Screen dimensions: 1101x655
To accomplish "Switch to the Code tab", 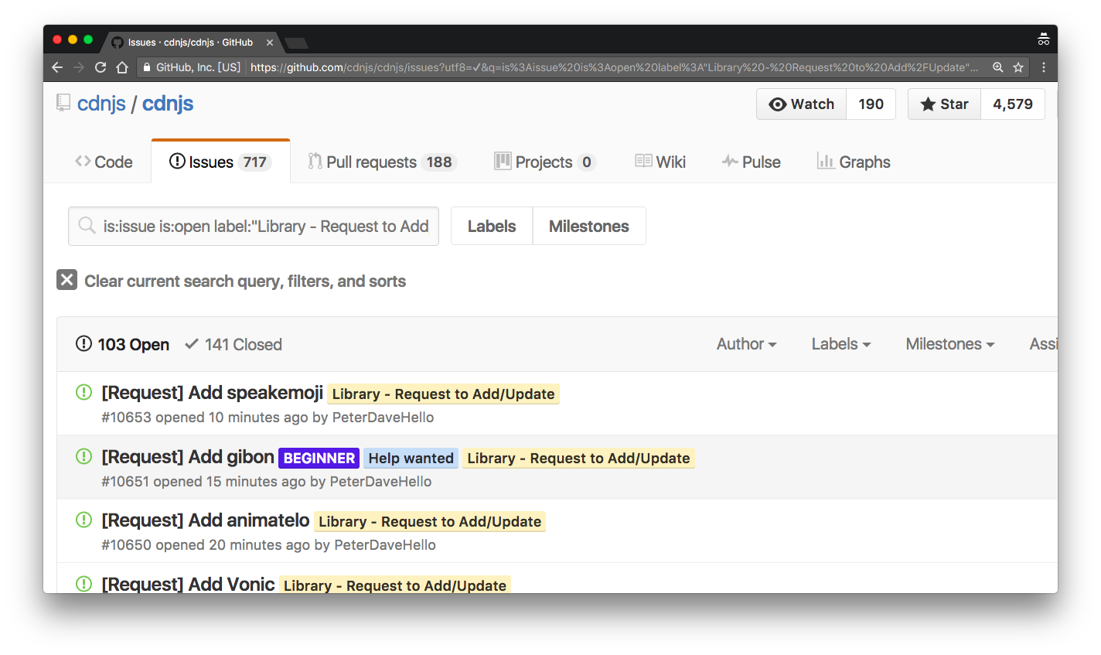I will pos(104,162).
